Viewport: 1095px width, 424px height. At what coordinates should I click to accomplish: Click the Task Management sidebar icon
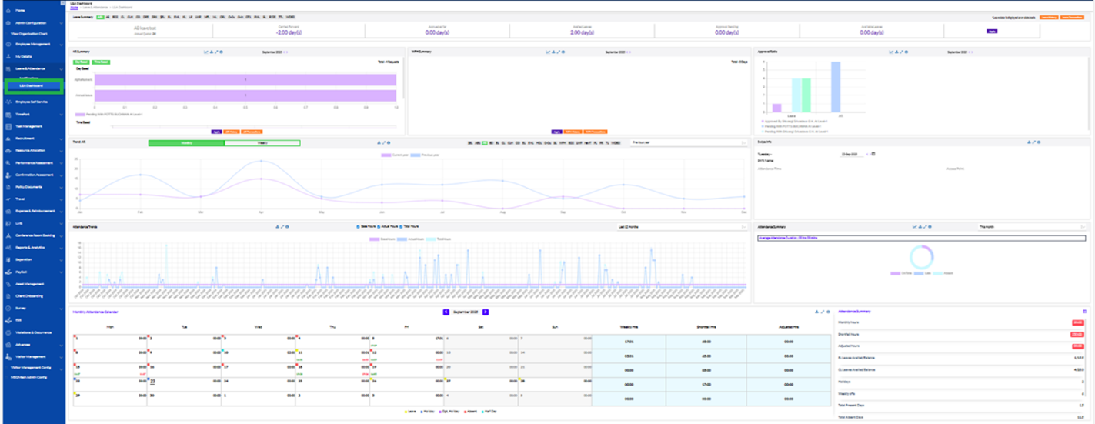coord(7,125)
